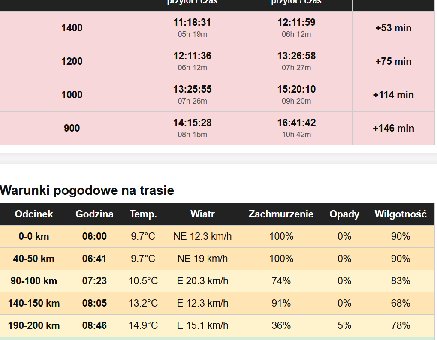
Task: Select the 190-200 km segment cell
Action: click(34, 325)
